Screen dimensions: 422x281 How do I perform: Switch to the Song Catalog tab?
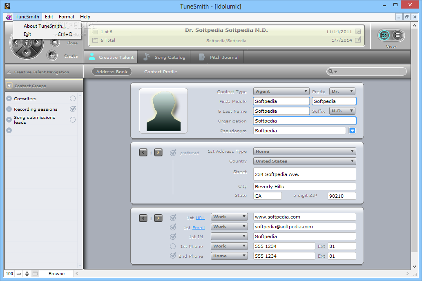(164, 57)
